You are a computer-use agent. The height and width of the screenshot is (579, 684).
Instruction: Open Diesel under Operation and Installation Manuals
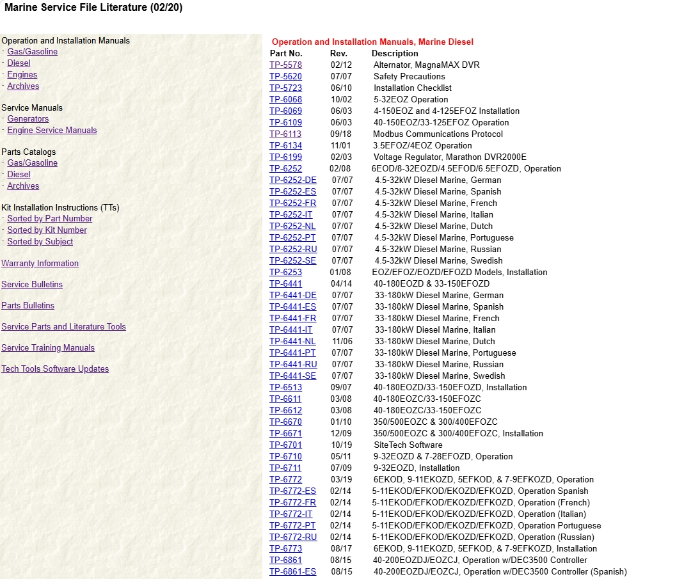tap(19, 63)
